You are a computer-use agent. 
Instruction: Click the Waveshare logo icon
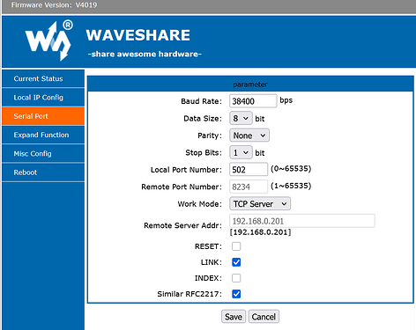[x=49, y=40]
